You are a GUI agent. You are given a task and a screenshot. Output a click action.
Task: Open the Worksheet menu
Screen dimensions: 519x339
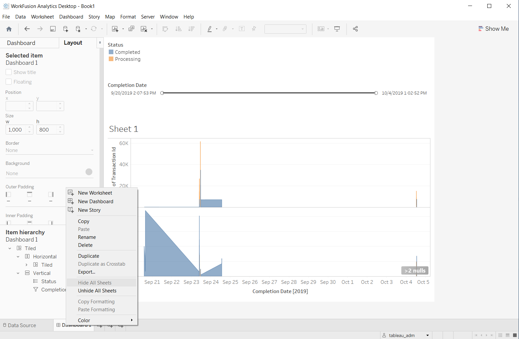(x=42, y=17)
